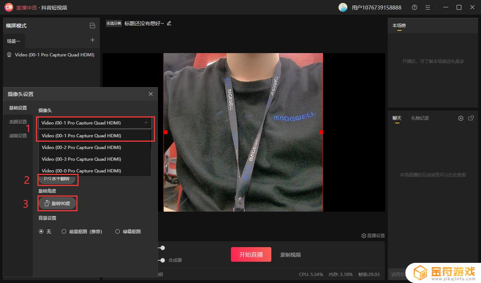The width and height of the screenshot is (481, 283).
Task: Click the CPU: 5.34% status
Action: [x=311, y=274]
